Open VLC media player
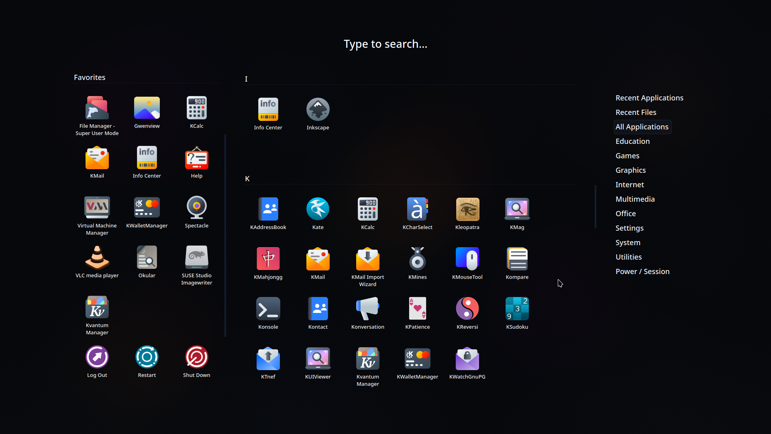This screenshot has width=771, height=434. click(x=97, y=262)
